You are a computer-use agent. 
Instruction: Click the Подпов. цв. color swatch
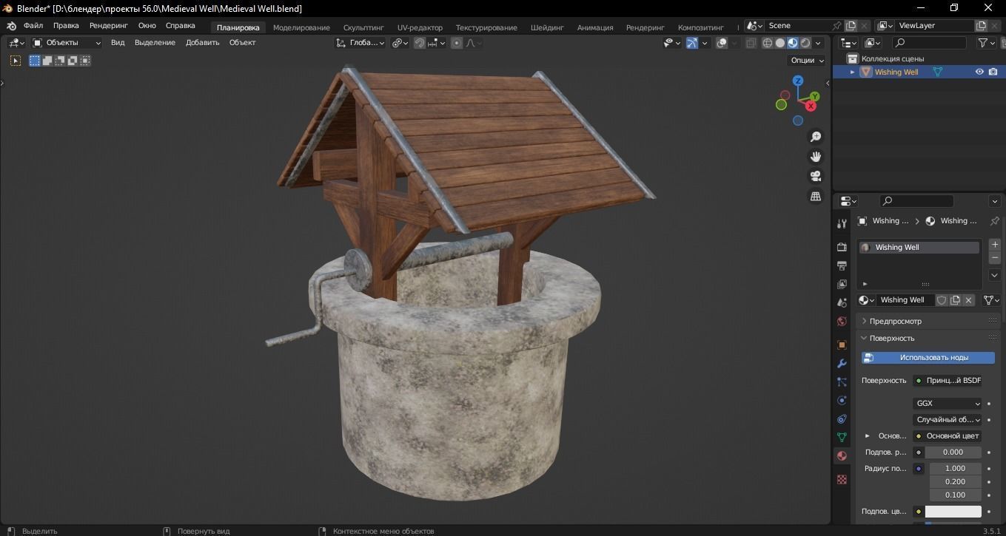pos(953,511)
